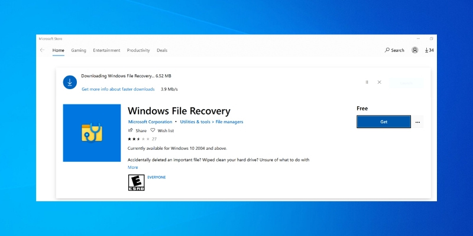Click the Windows File Recovery app thumbnail
473x236 pixels.
pos(92,133)
